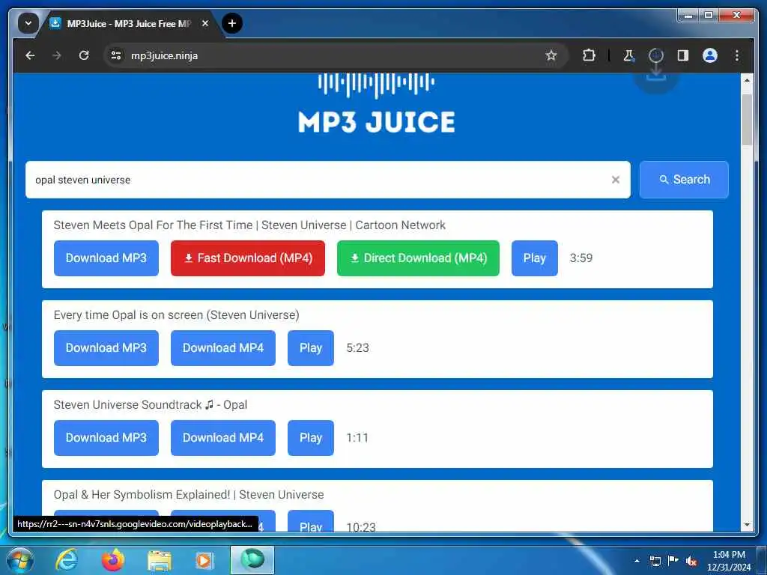Open Action Center flag icon
The width and height of the screenshot is (767, 575).
[x=673, y=561]
